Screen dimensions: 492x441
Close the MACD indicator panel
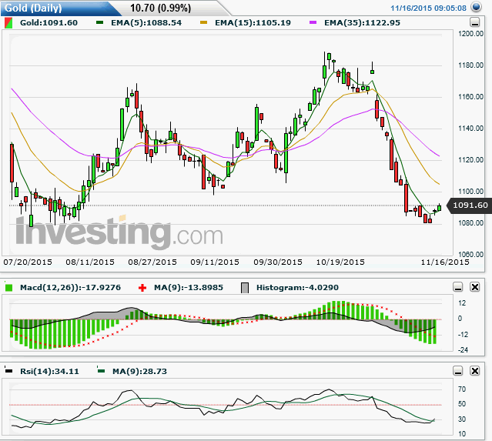[475, 286]
